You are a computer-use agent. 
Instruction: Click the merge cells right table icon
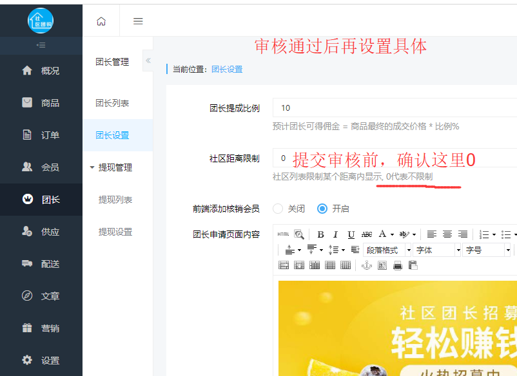click(284, 265)
